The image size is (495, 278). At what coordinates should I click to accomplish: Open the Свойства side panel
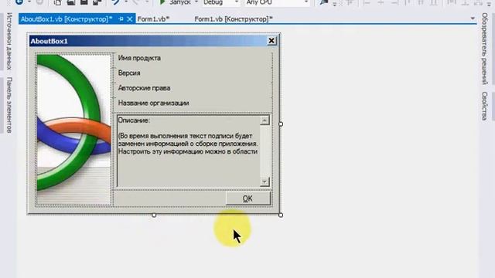pyautogui.click(x=485, y=106)
